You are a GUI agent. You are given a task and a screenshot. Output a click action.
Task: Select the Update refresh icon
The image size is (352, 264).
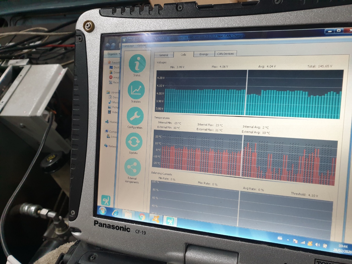[x=134, y=142]
